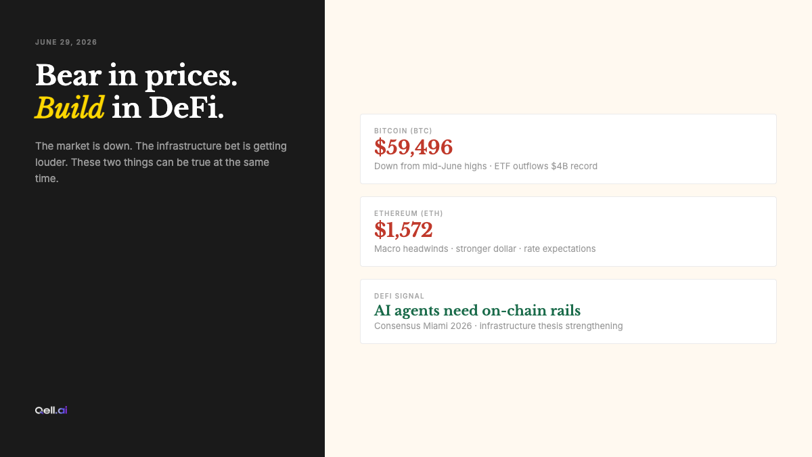Click the $1,572 Ethereum price
This screenshot has width=812, height=457.
(x=403, y=230)
